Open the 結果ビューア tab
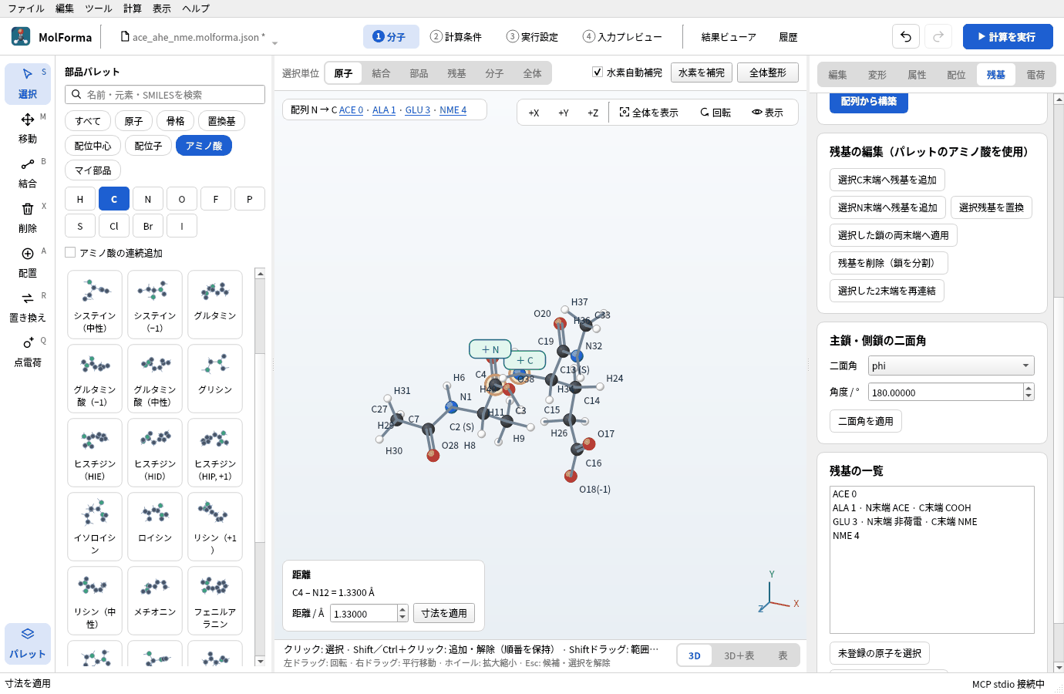The height and width of the screenshot is (694, 1064). click(x=729, y=36)
